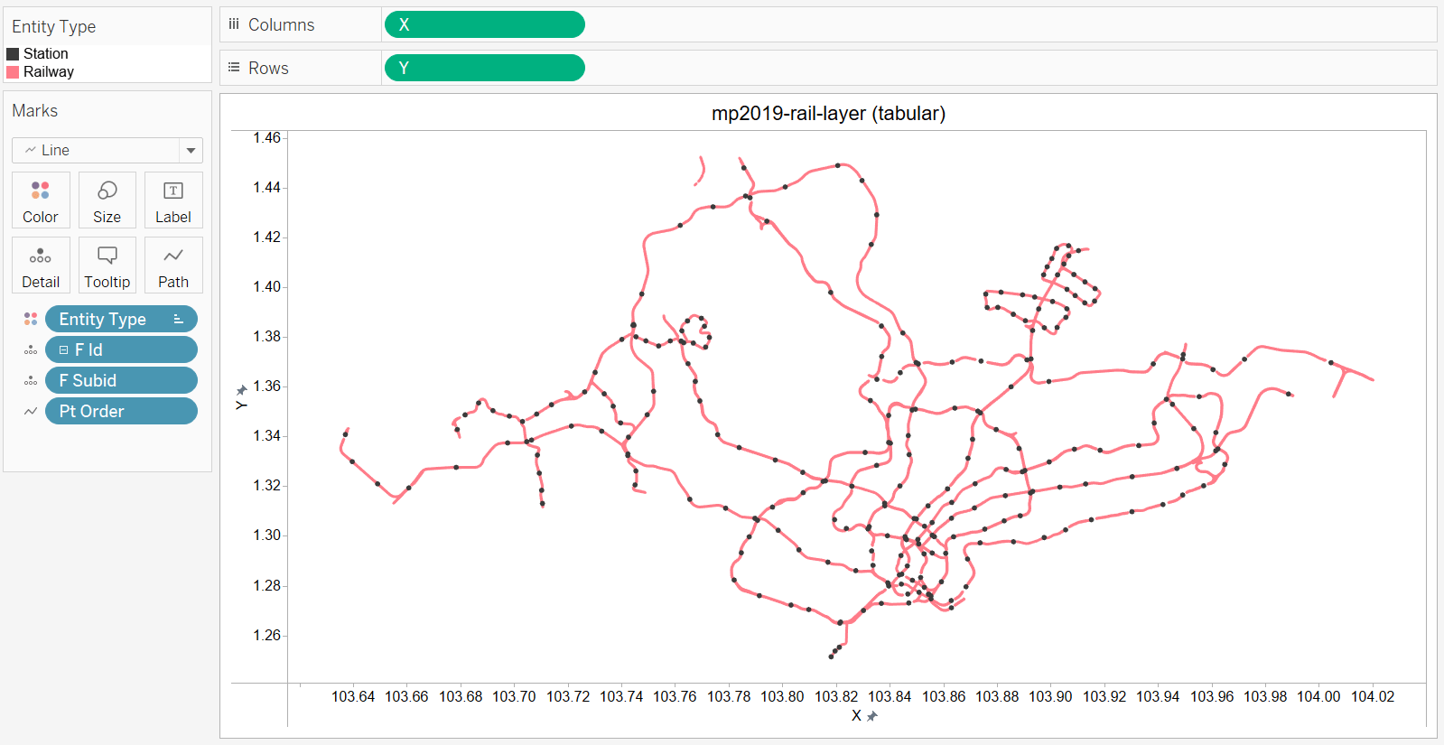Open the Tooltip marks card
Image resolution: width=1444 pixels, height=745 pixels.
[107, 265]
